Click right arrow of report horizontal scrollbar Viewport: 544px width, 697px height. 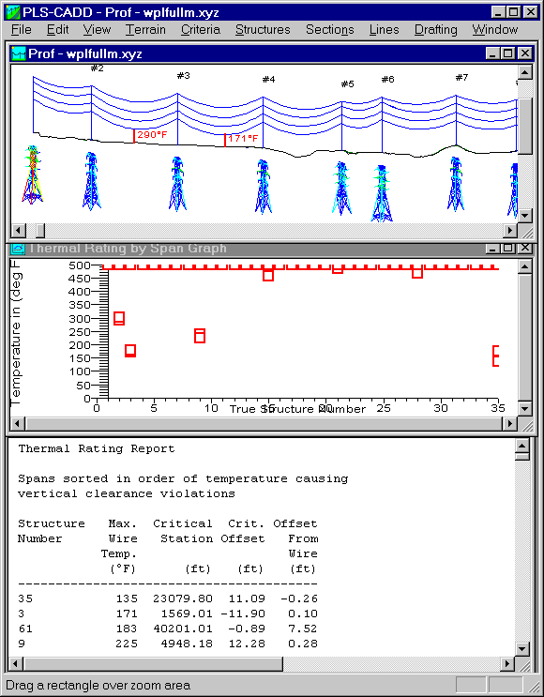509,664
